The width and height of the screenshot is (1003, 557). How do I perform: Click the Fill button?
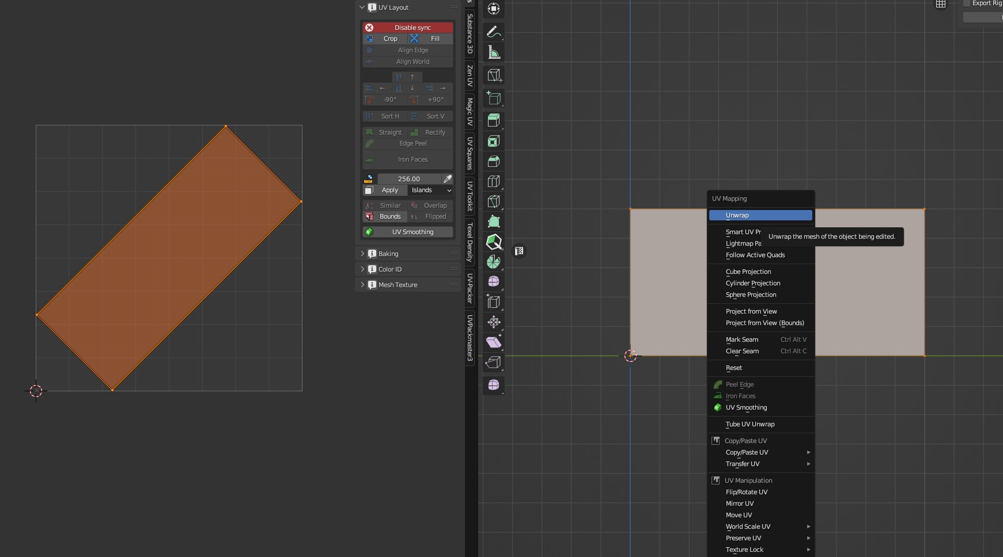tap(430, 39)
